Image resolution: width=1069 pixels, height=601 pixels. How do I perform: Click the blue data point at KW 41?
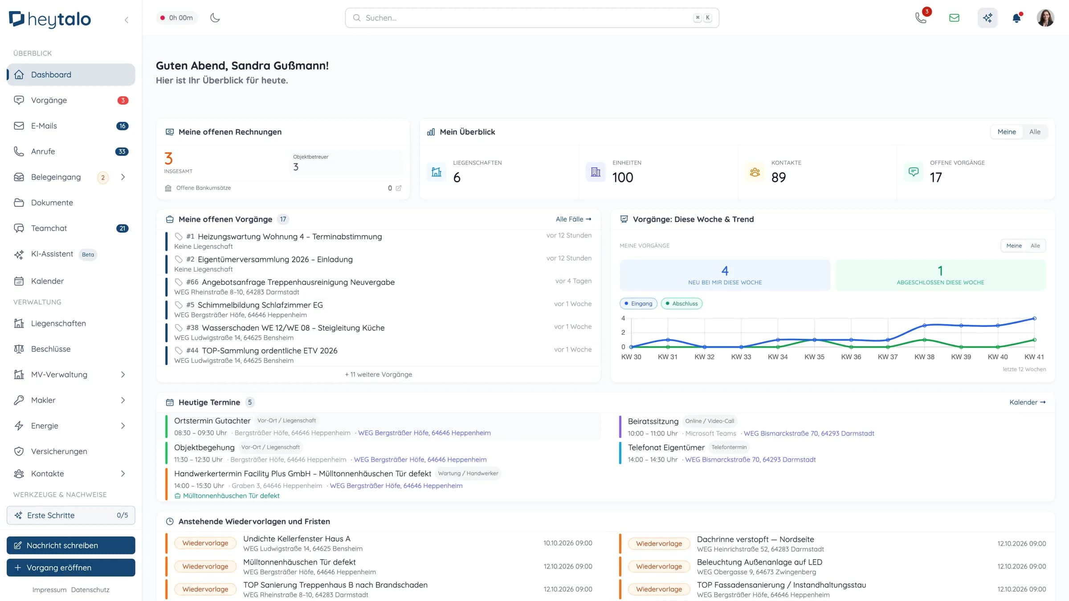click(x=1034, y=318)
